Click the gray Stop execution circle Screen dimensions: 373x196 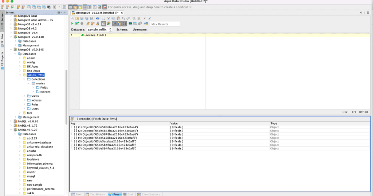coord(82,24)
